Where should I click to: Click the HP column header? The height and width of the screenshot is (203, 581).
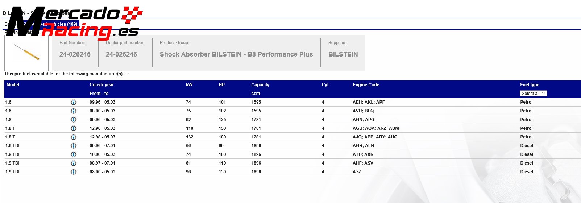(221, 85)
